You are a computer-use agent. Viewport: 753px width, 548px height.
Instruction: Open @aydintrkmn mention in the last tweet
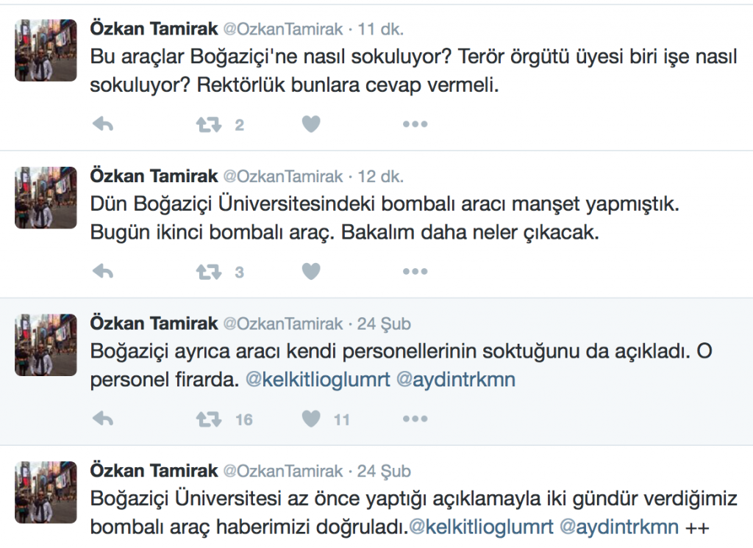point(619,527)
